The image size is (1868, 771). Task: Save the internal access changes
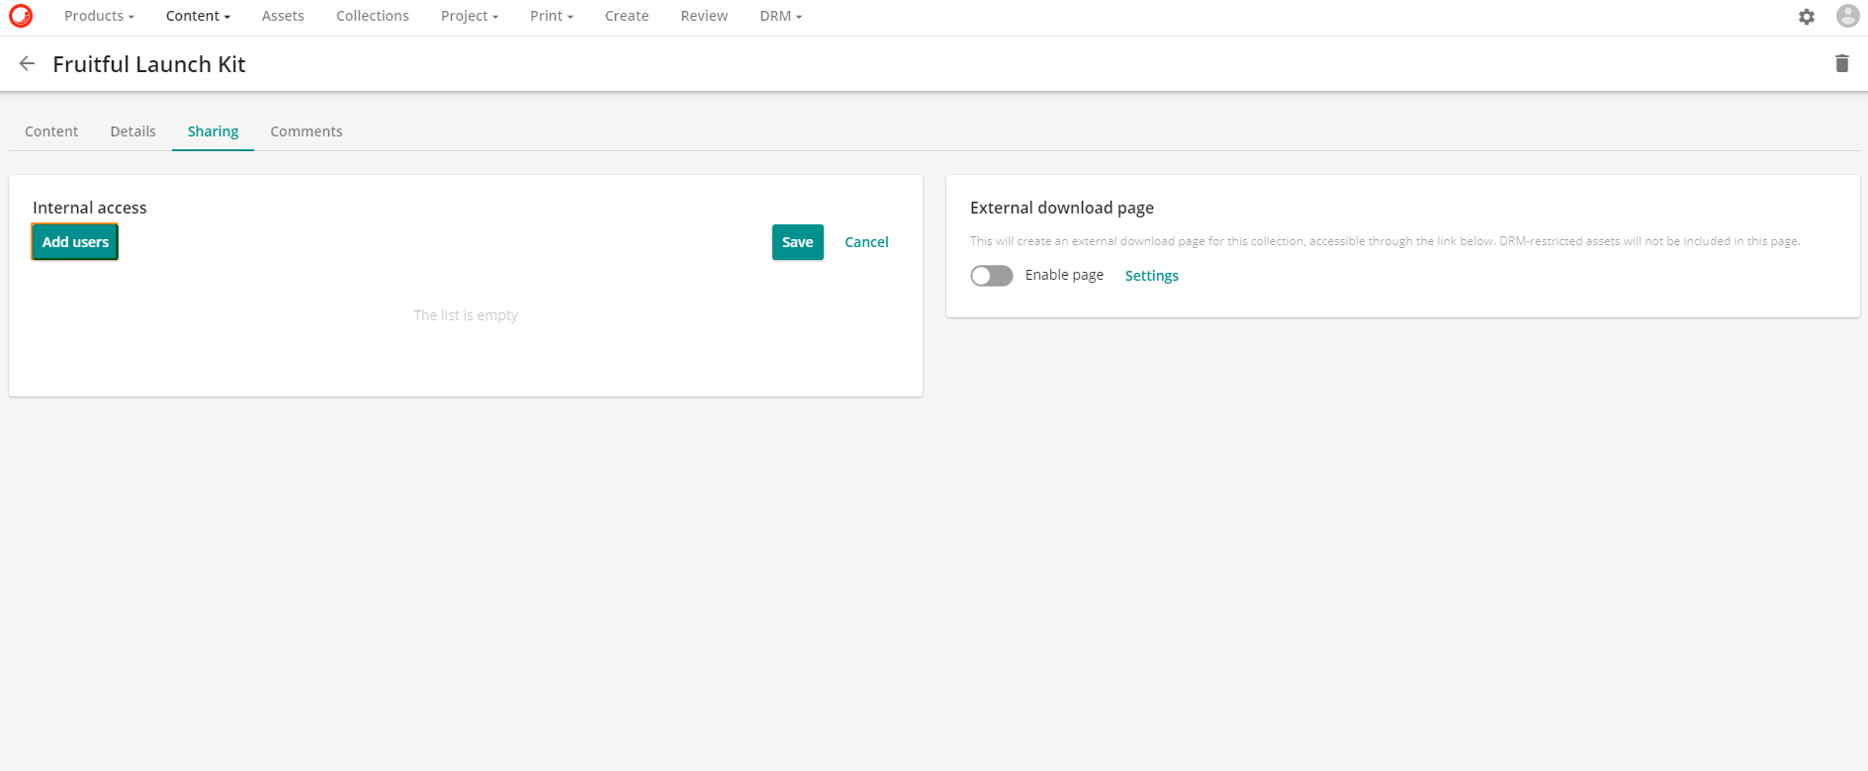coord(797,242)
